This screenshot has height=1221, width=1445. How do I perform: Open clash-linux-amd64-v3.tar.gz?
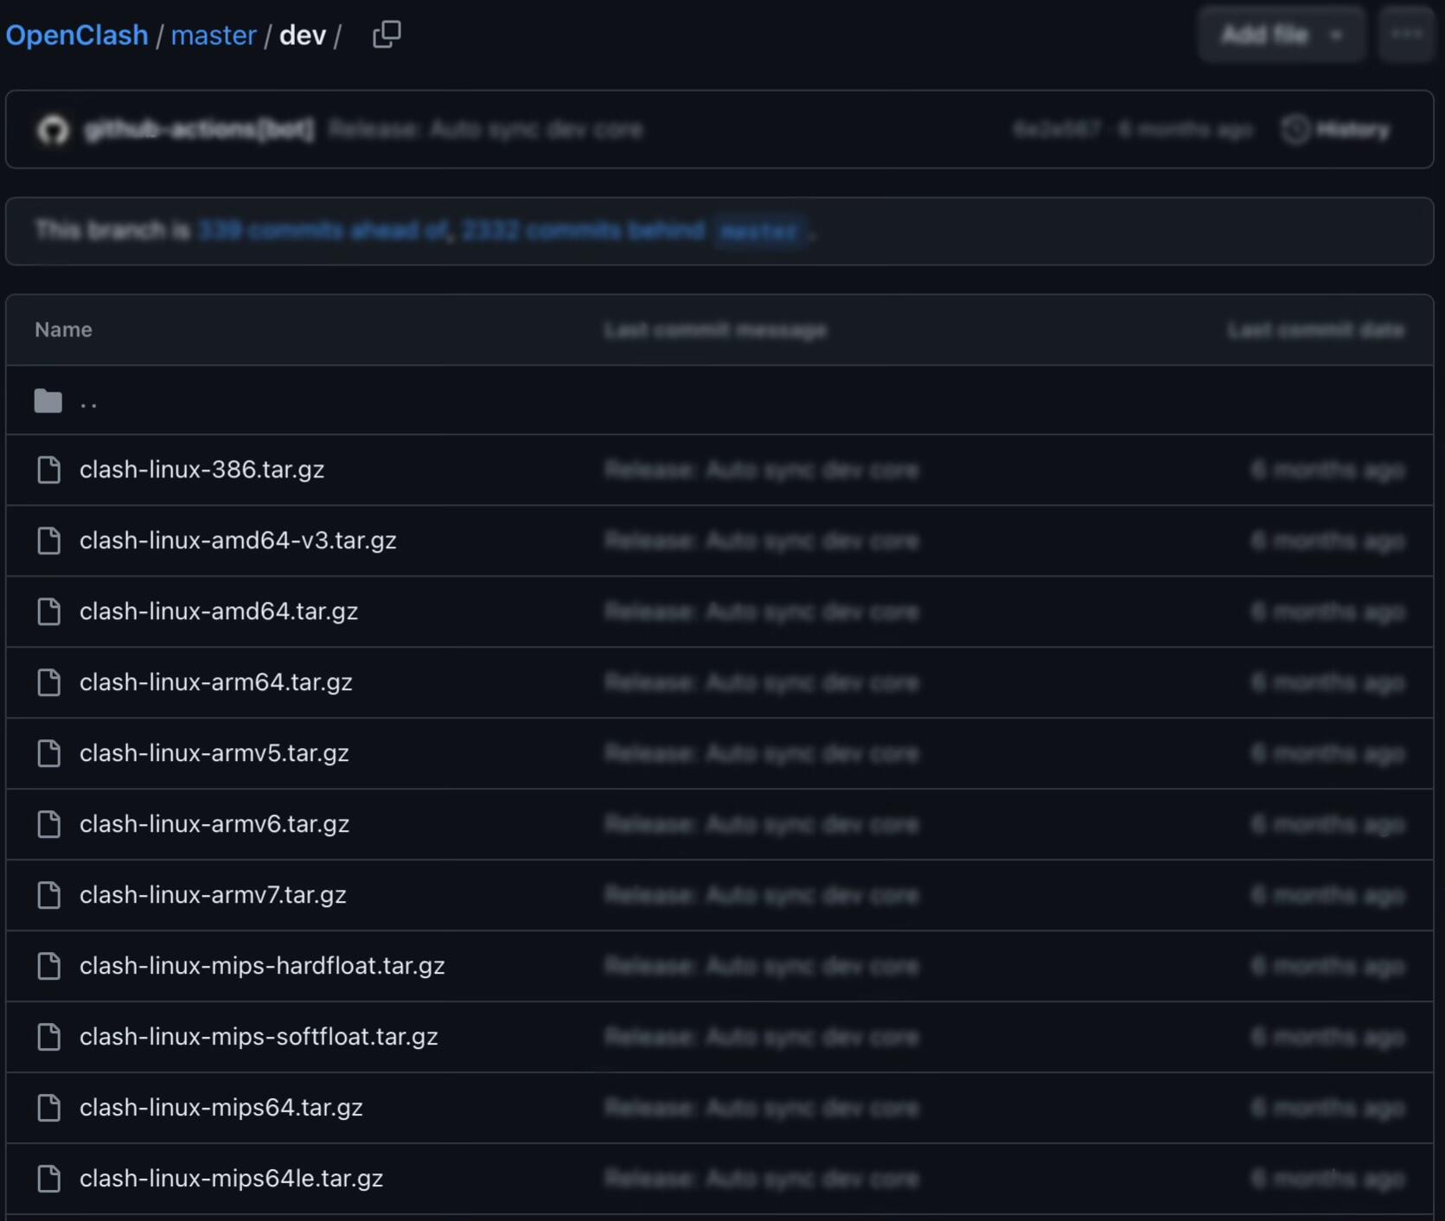238,540
